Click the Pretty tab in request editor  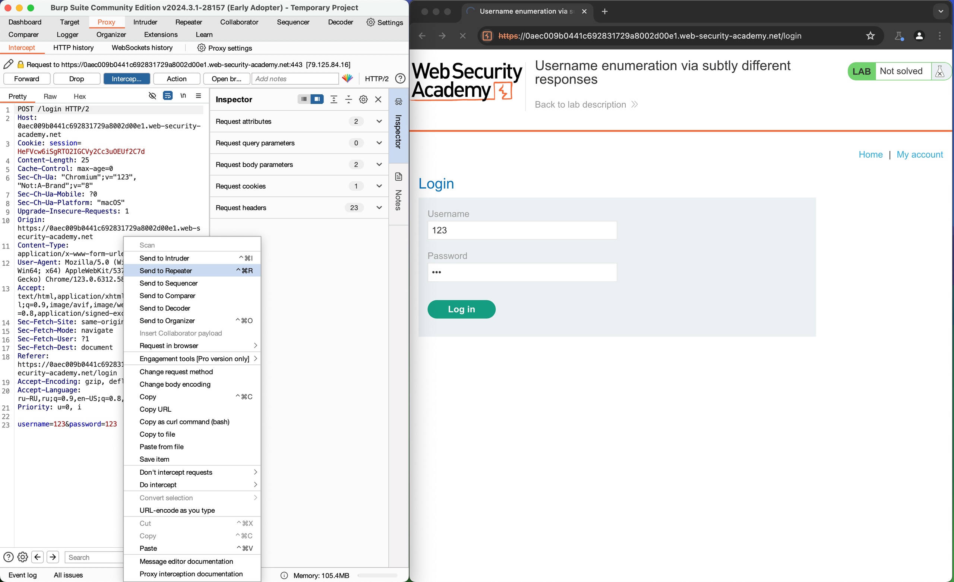coord(18,96)
